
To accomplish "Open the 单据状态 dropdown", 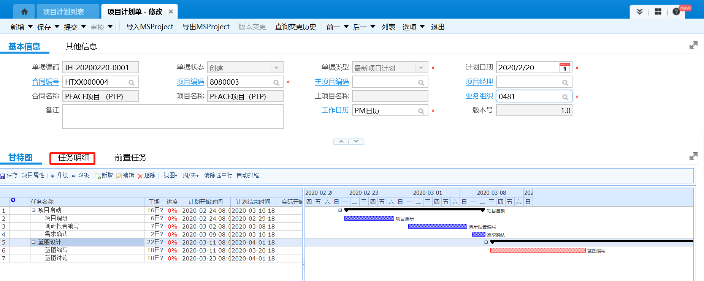I will (x=276, y=68).
